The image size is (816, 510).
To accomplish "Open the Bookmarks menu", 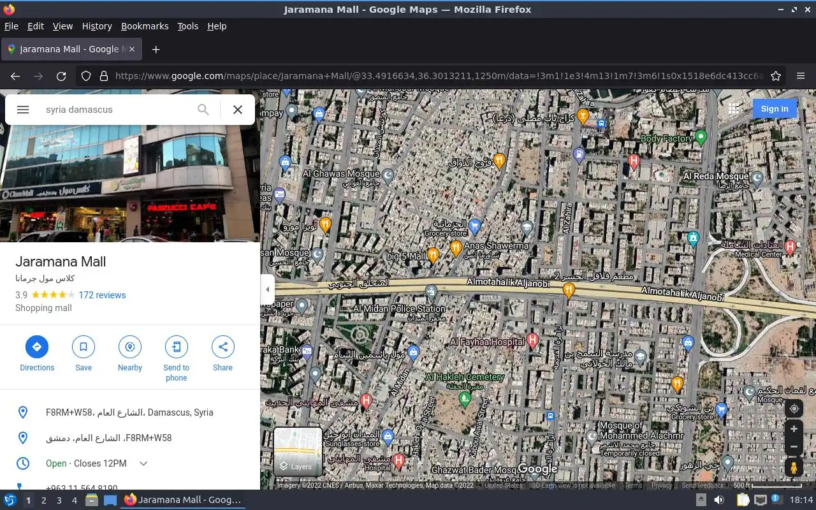I will click(145, 26).
